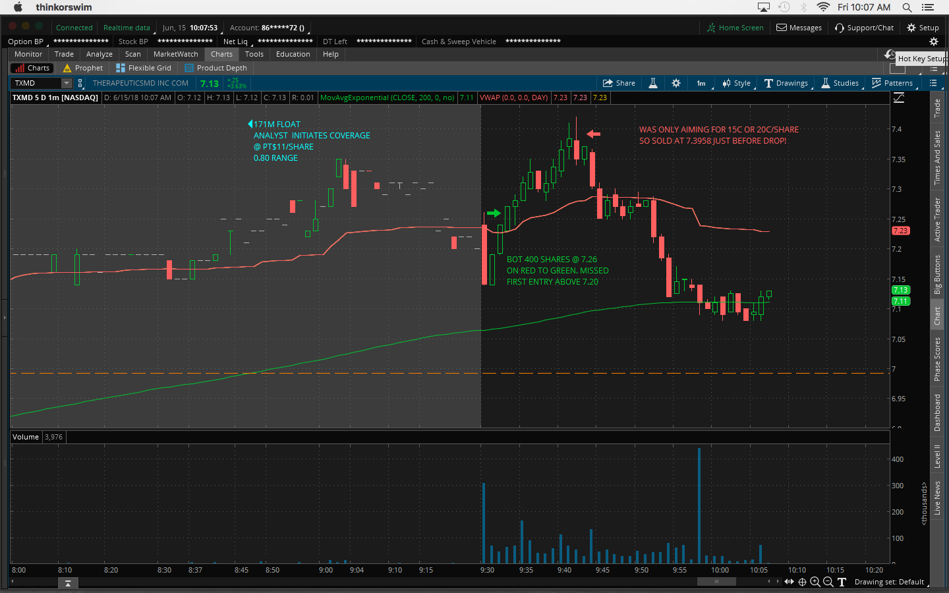
Task: Switch to the Flexible Grid sub-tab
Action: pos(144,68)
